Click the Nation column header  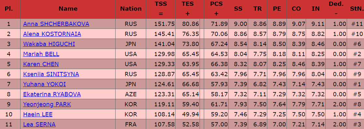coord(131,9)
